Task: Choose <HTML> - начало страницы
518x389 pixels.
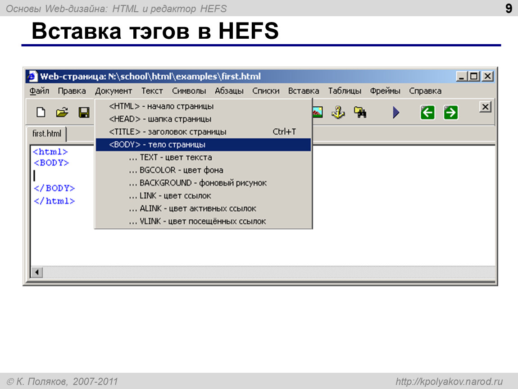Action: pos(203,106)
